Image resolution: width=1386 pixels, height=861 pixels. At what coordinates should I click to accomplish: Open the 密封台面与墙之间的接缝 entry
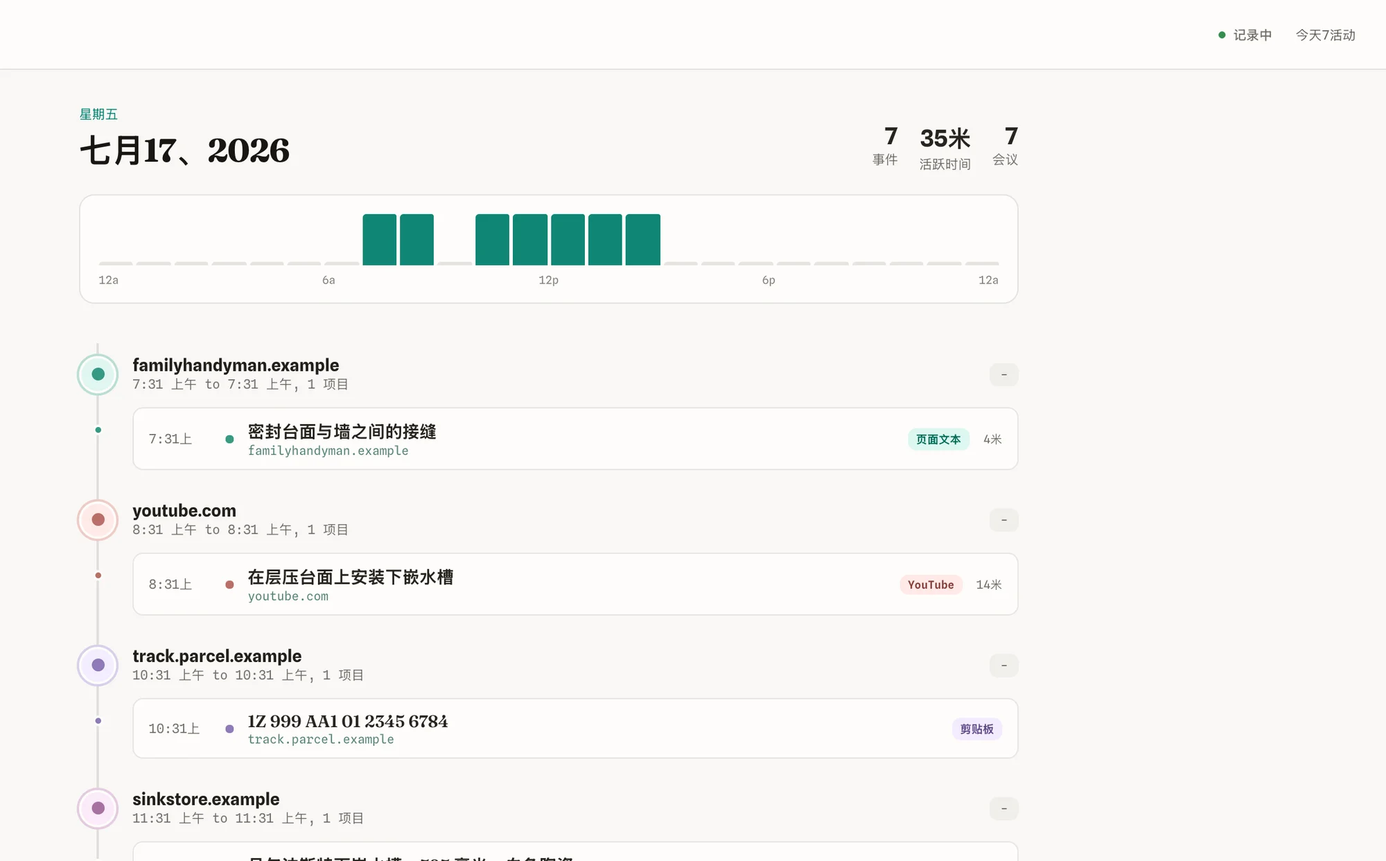575,439
